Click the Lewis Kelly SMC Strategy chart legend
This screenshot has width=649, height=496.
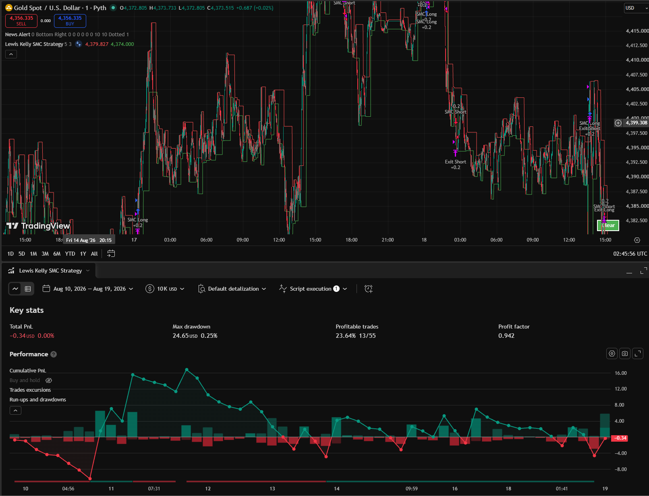[34, 44]
